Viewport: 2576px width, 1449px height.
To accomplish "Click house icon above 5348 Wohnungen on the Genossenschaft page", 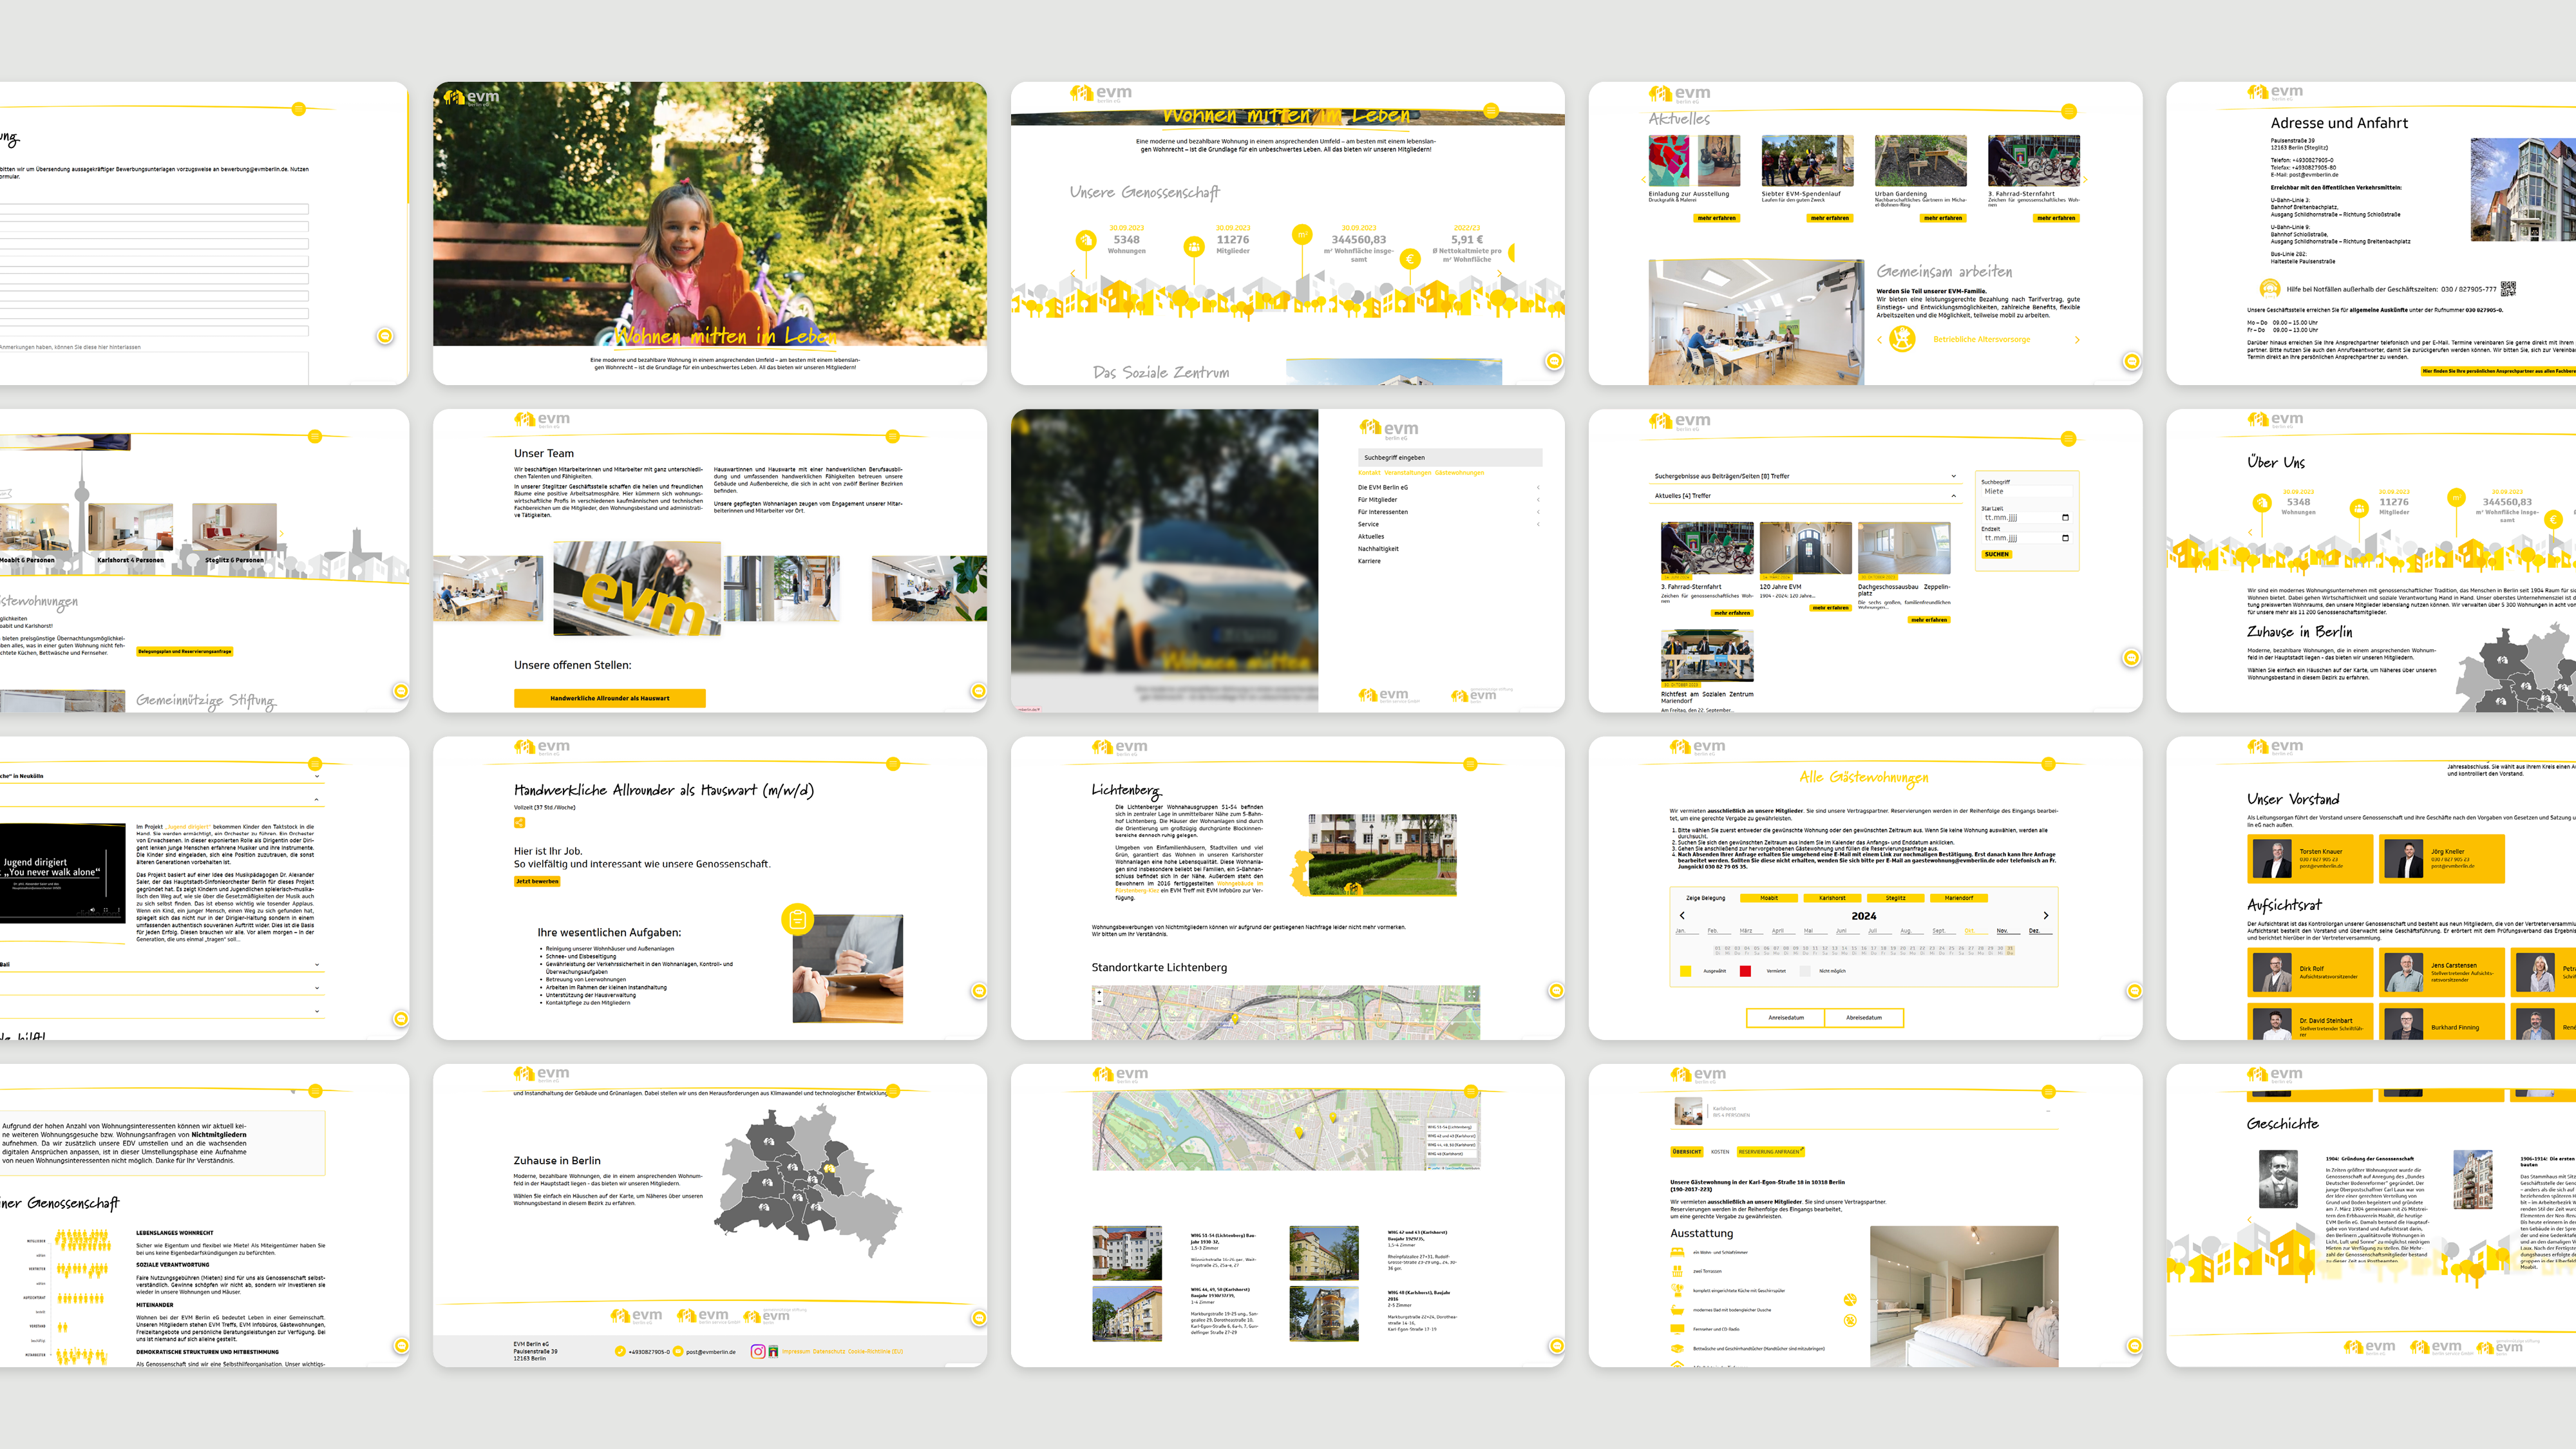I will 1085,240.
